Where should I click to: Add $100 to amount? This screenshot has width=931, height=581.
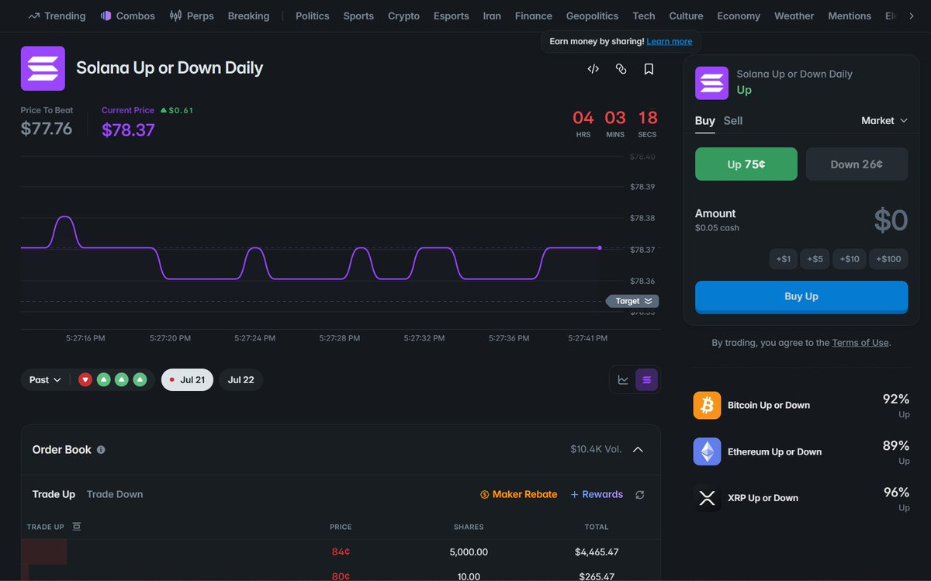click(x=889, y=259)
